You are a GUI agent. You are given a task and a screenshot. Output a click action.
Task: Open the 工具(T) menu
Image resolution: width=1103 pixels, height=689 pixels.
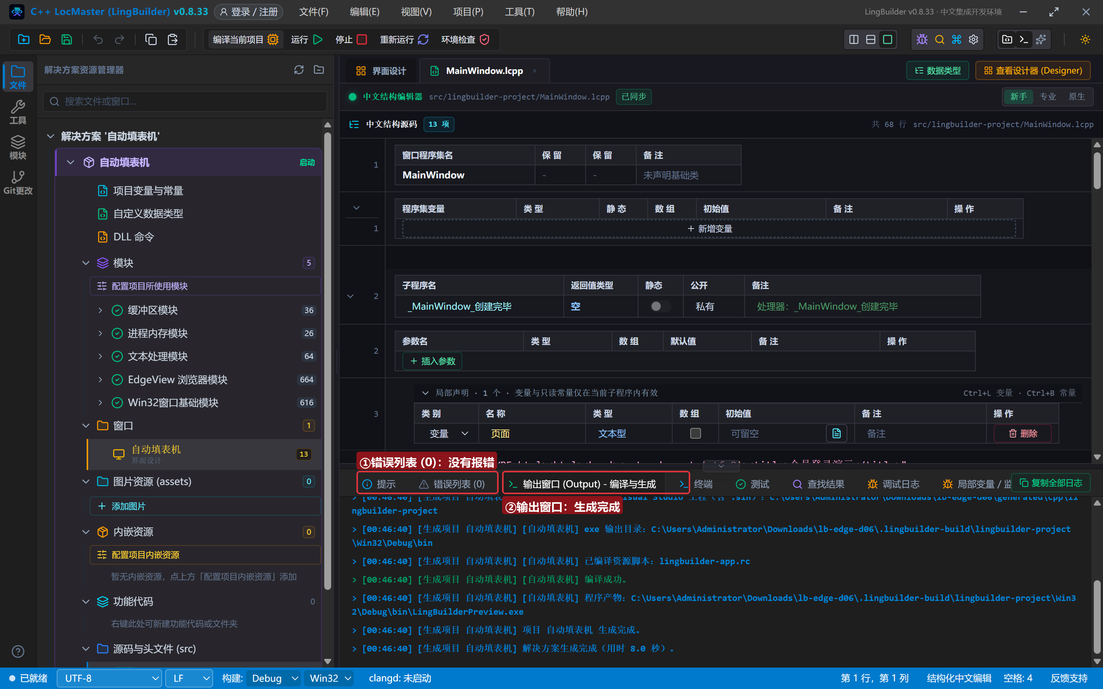click(520, 12)
